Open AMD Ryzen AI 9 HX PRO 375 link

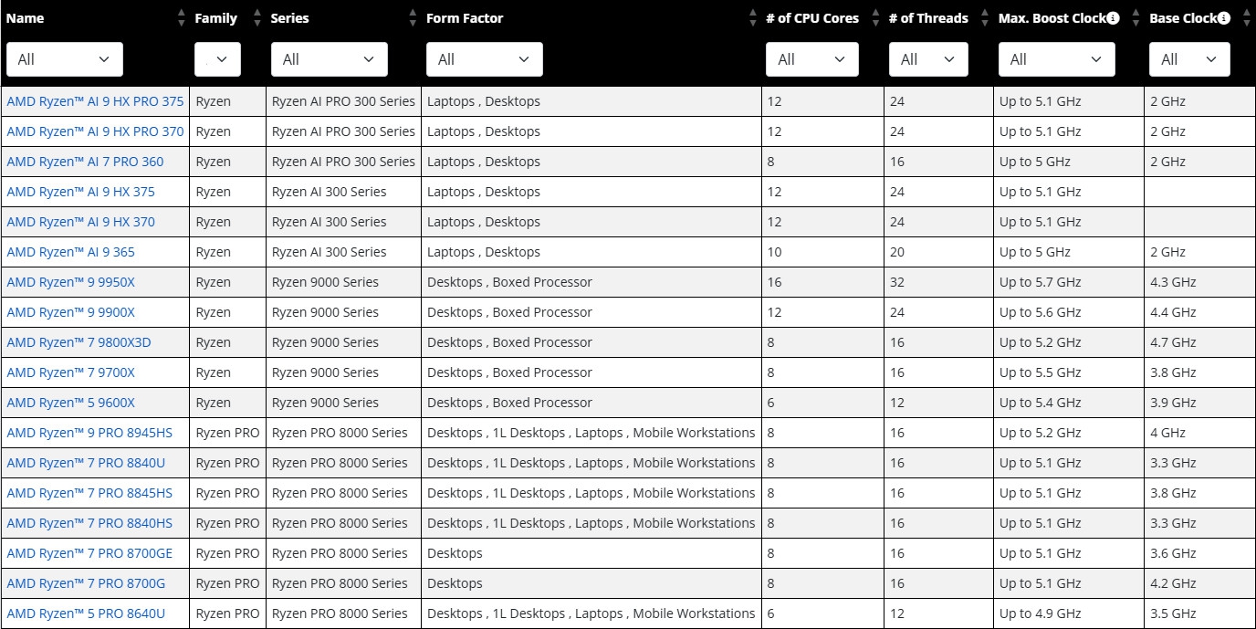click(x=95, y=101)
